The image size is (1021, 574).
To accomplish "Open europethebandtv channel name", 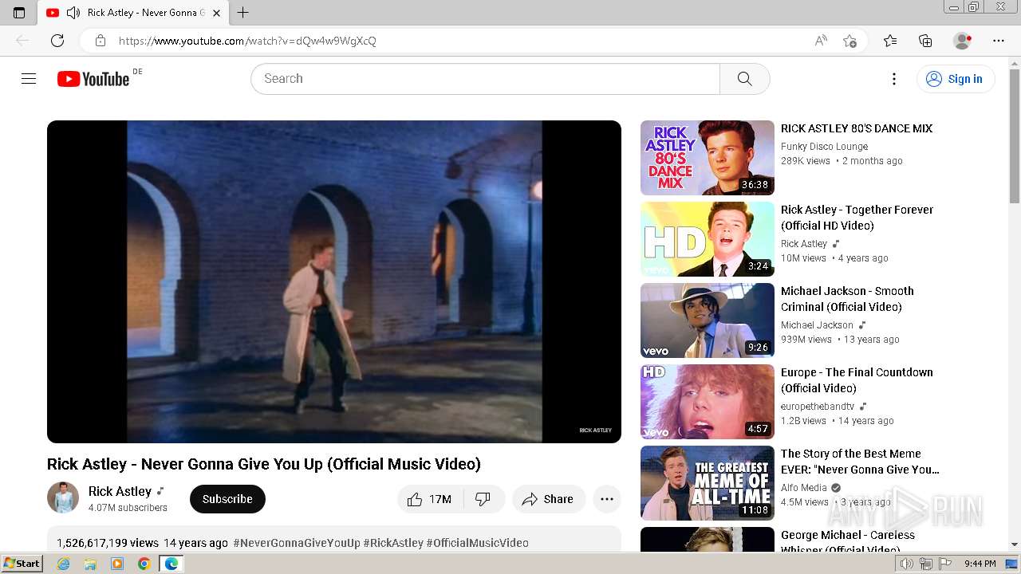I will point(818,407).
